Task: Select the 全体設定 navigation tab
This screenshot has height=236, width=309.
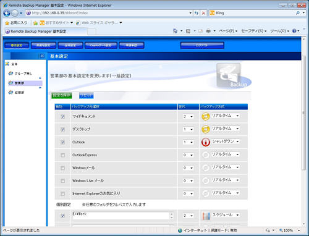Action: point(70,45)
